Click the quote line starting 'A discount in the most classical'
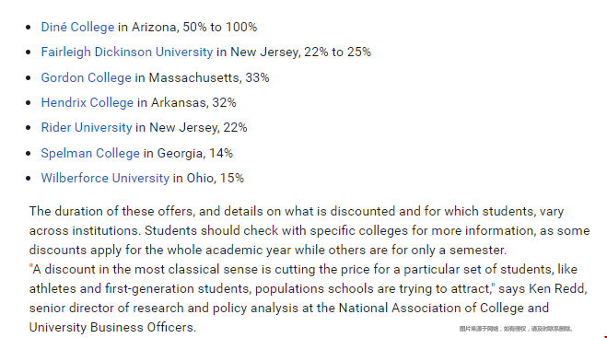 pos(303,269)
